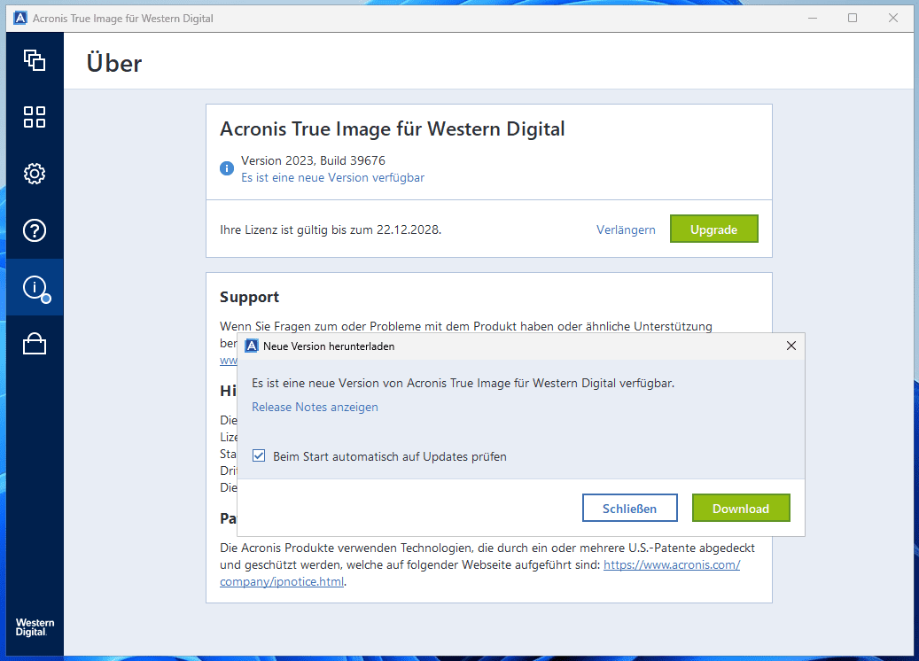Click the Download button
The height and width of the screenshot is (661, 919).
point(740,509)
